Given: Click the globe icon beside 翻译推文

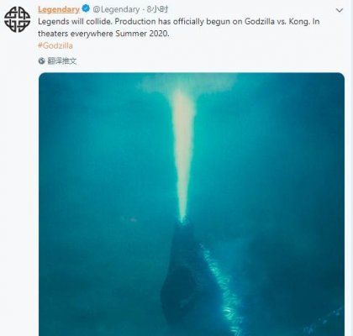Looking at the screenshot, I should click(42, 60).
